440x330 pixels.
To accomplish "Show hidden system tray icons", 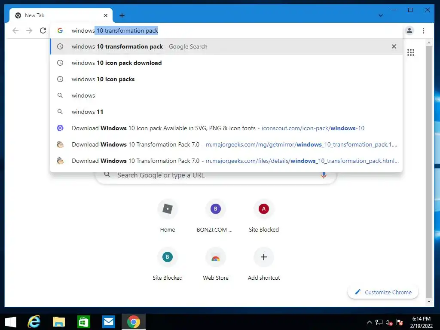I will 369,322.
